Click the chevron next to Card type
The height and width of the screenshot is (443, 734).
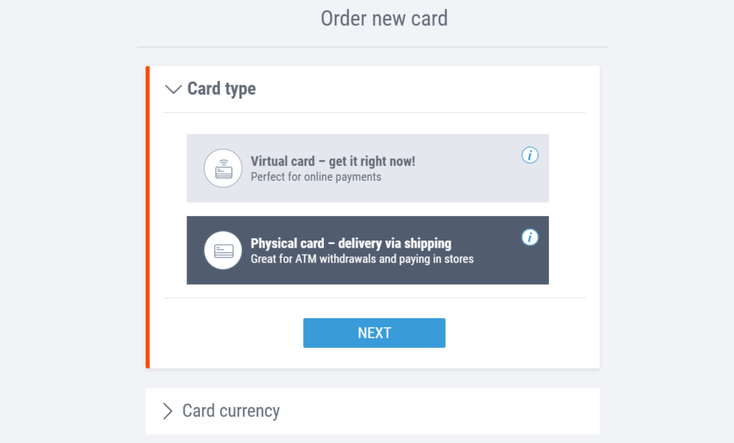[173, 89]
